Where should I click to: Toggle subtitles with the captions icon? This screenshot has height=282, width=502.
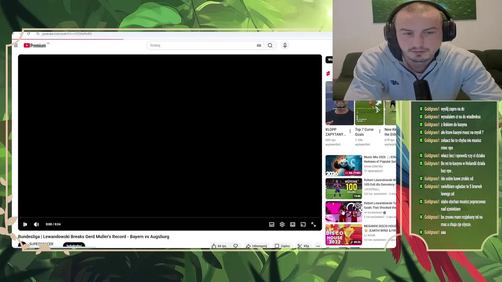coord(271,224)
